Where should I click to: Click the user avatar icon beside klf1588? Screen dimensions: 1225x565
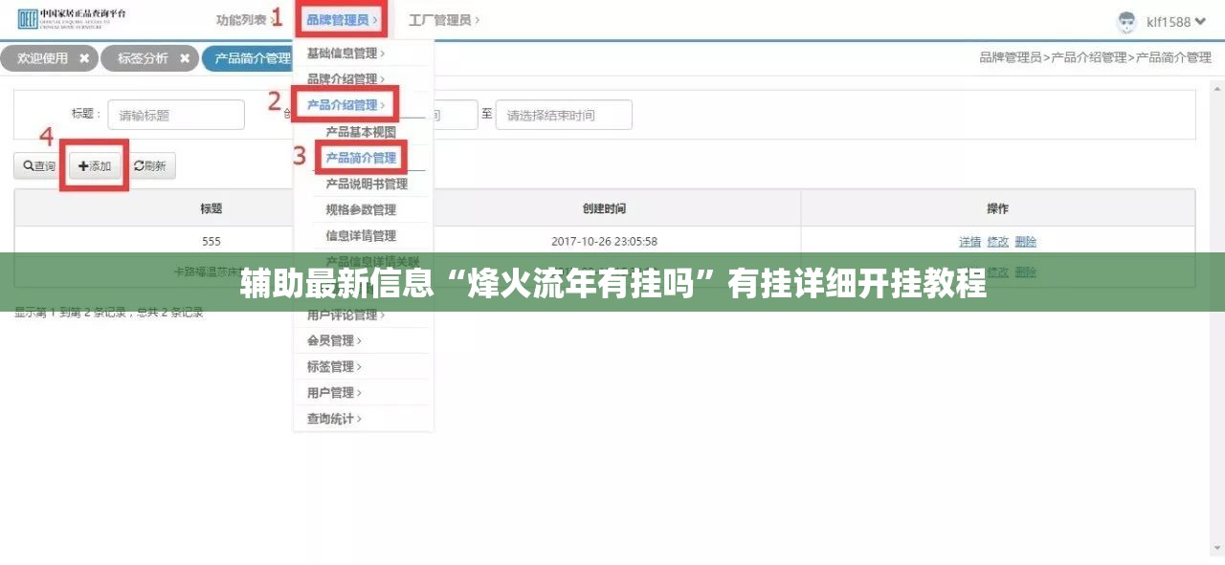point(1126,21)
